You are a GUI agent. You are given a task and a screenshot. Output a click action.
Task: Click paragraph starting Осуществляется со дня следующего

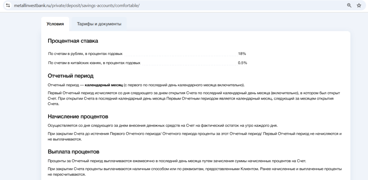pos(162,125)
